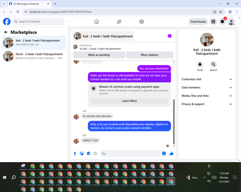Open the emoji picker in message box
The height and width of the screenshot is (192, 241).
pyautogui.click(x=164, y=153)
